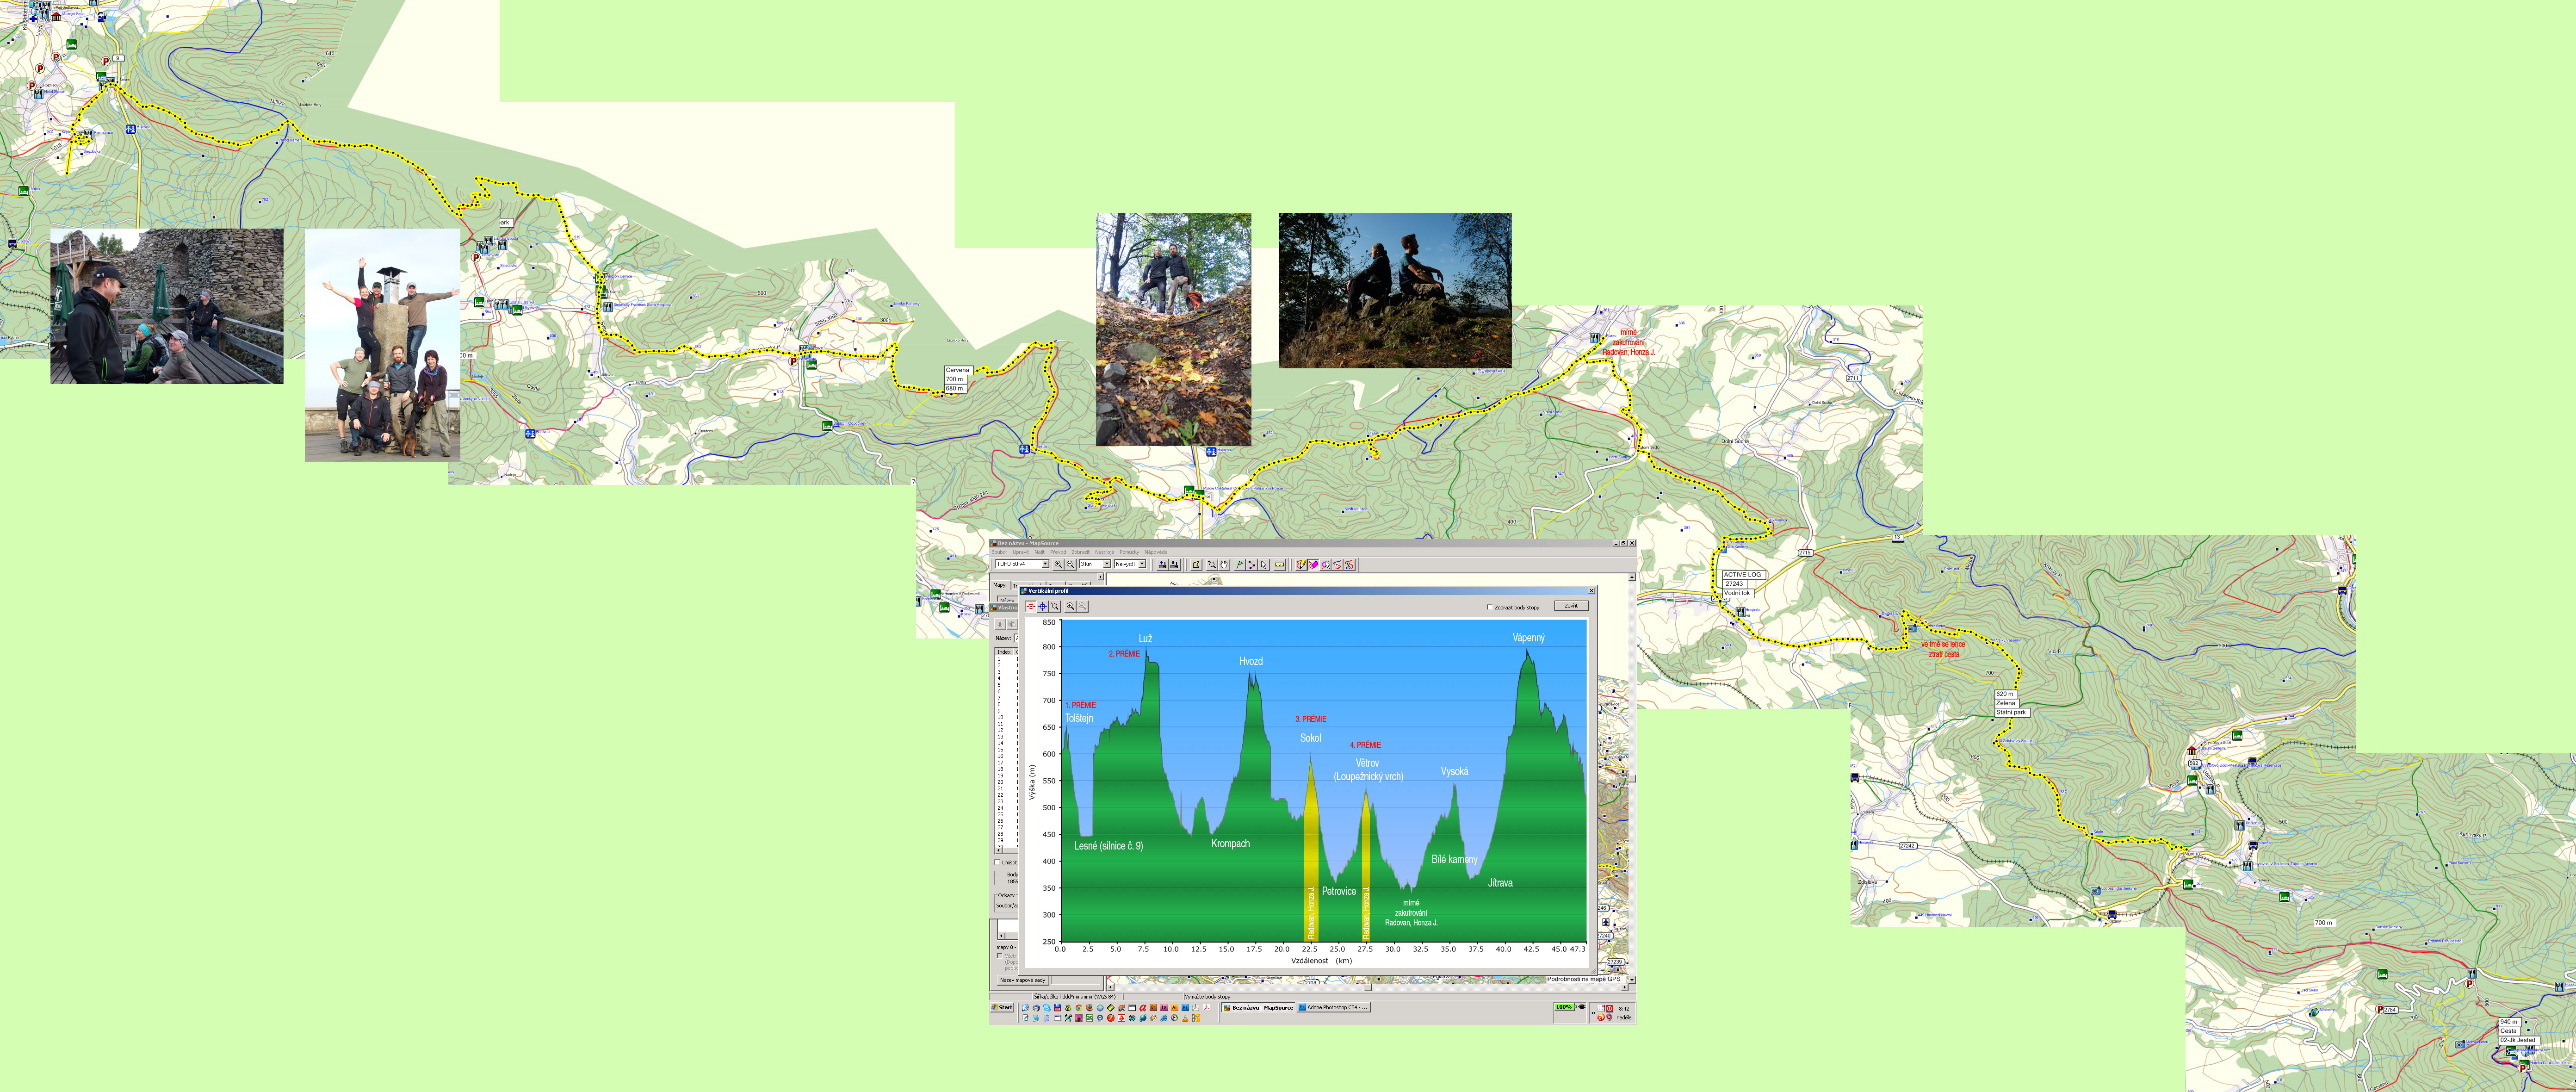This screenshot has width=2576, height=1092.
Task: Click the Send to Device icon
Action: [x=1162, y=565]
